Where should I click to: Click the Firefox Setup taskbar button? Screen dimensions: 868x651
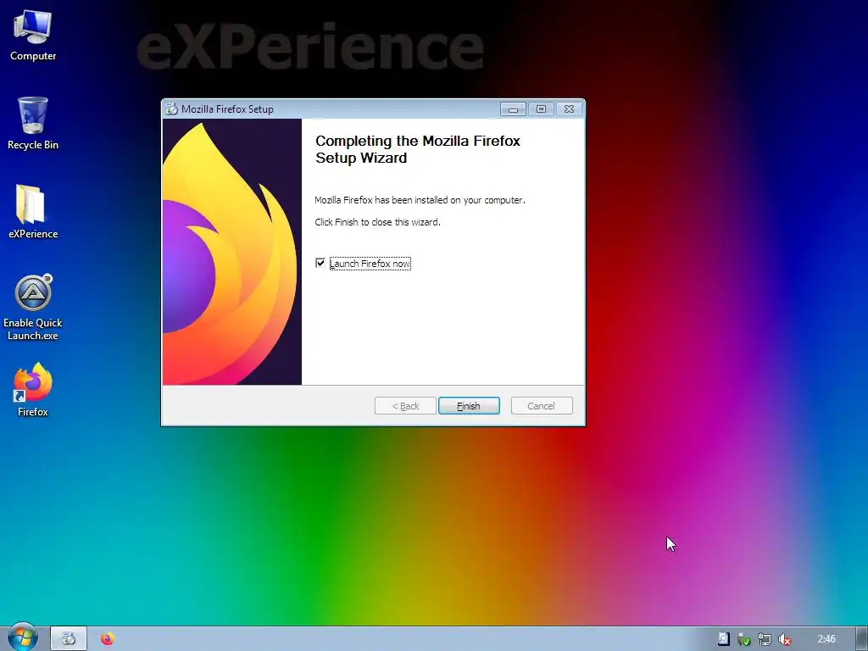[69, 639]
